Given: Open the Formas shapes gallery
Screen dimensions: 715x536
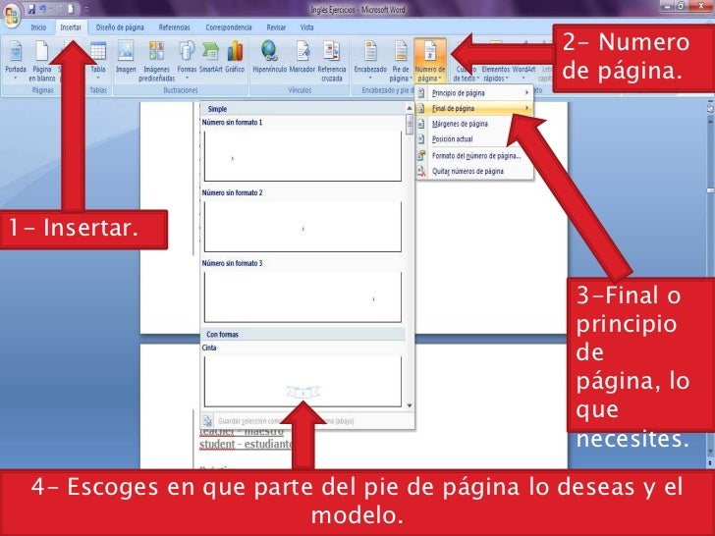Looking at the screenshot, I should pos(187,61).
